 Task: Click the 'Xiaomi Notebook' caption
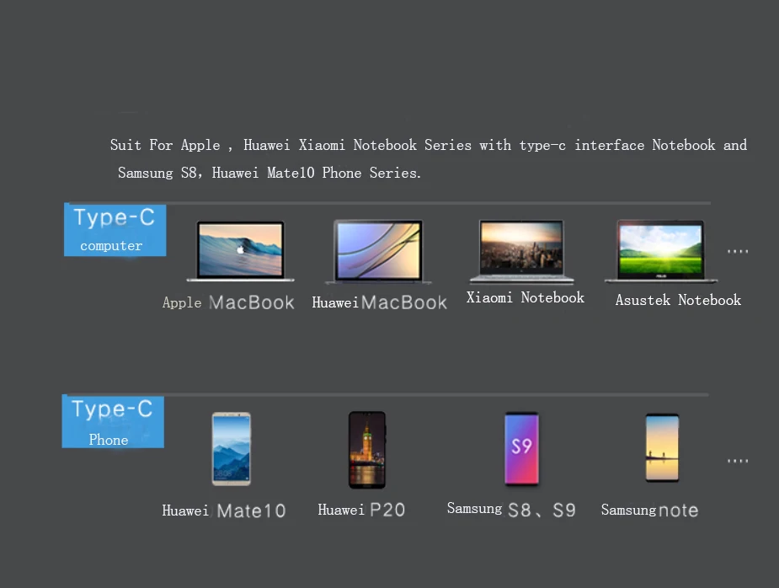tap(526, 297)
